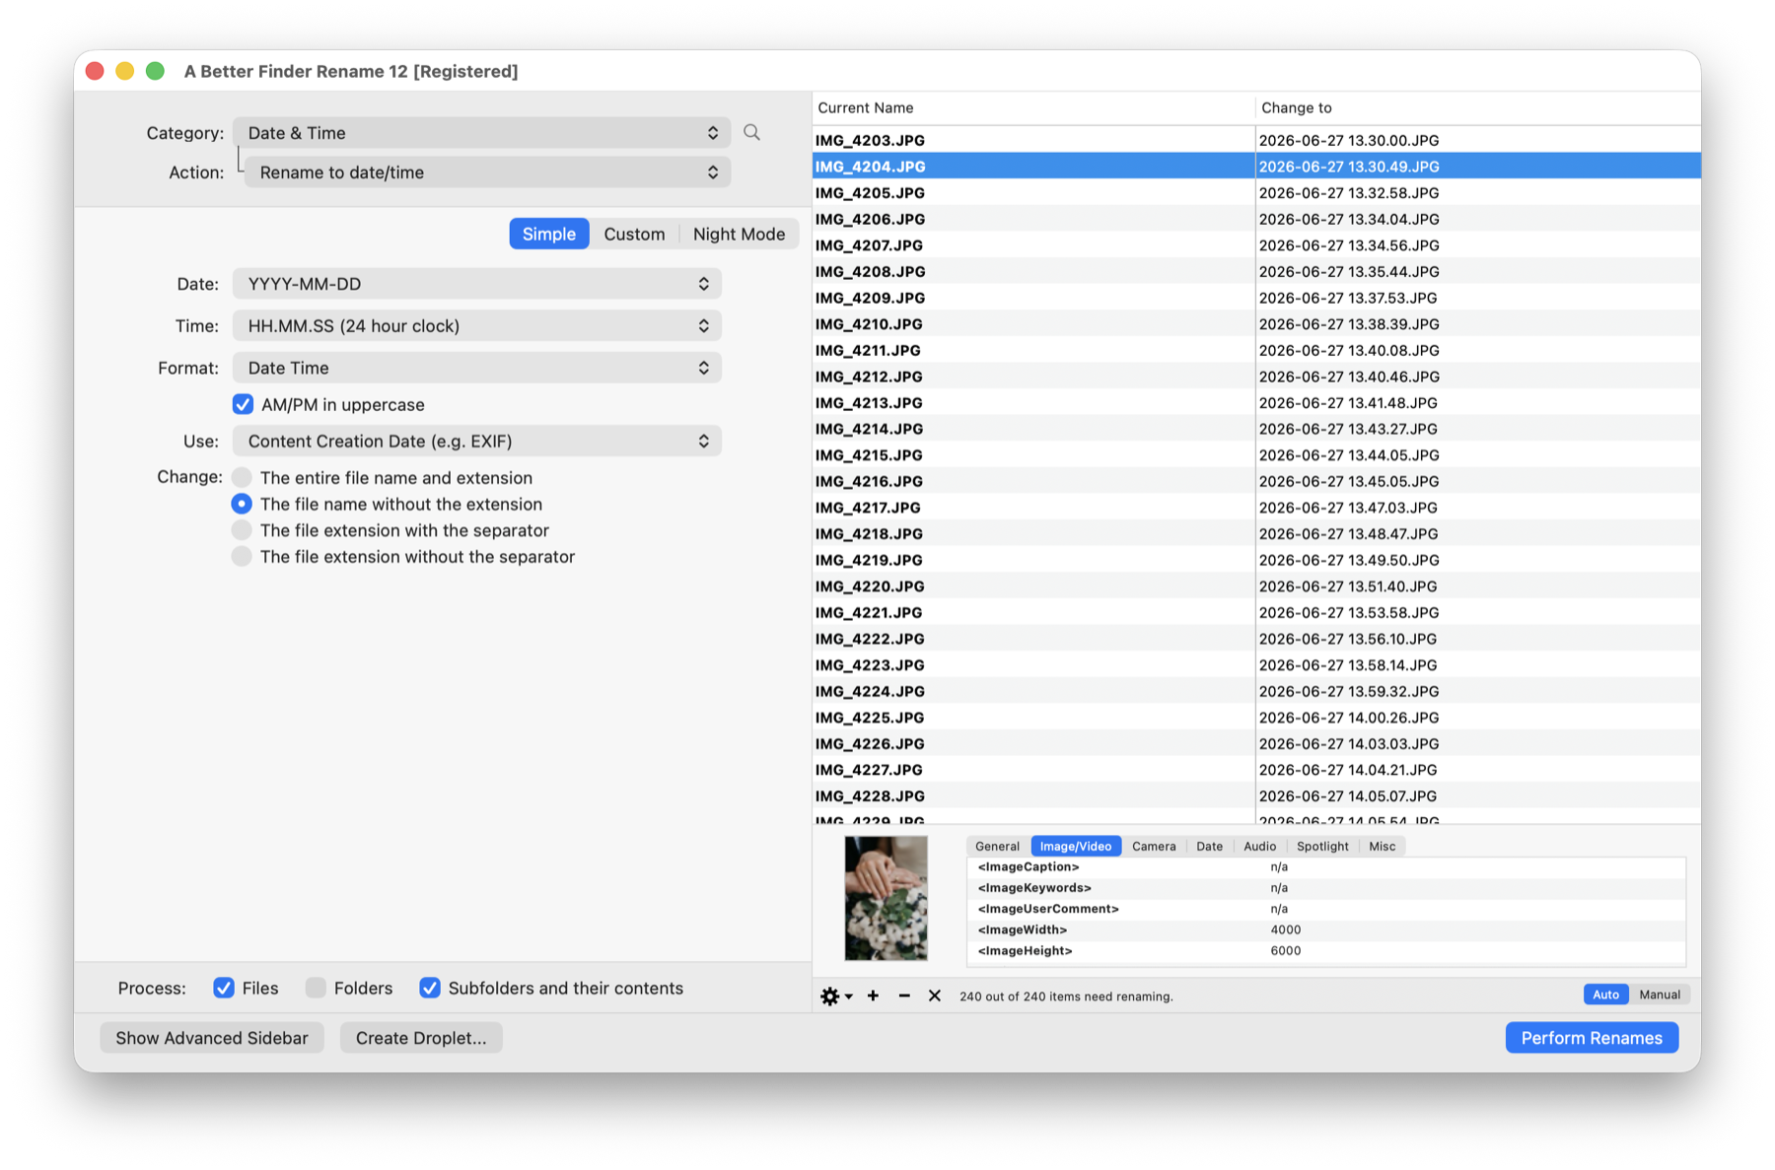Screen dimensions: 1775x1170
Task: Click the Change to column header
Action: [x=1478, y=107]
